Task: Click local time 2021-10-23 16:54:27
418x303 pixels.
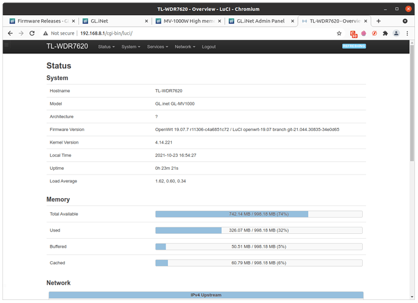Action: 176,155
